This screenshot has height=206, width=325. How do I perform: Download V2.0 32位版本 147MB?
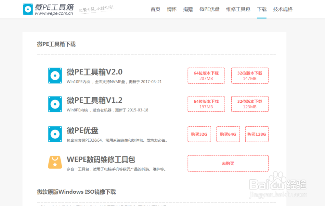point(250,76)
